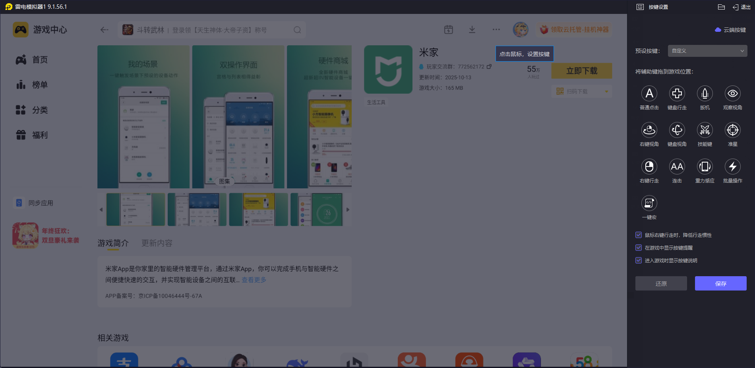This screenshot has height=368, width=755.
Task: Open 同步应用 in the sidebar
Action: [34, 203]
